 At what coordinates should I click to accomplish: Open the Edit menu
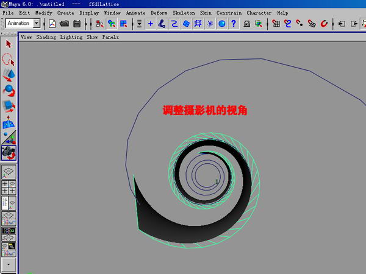tap(24, 13)
